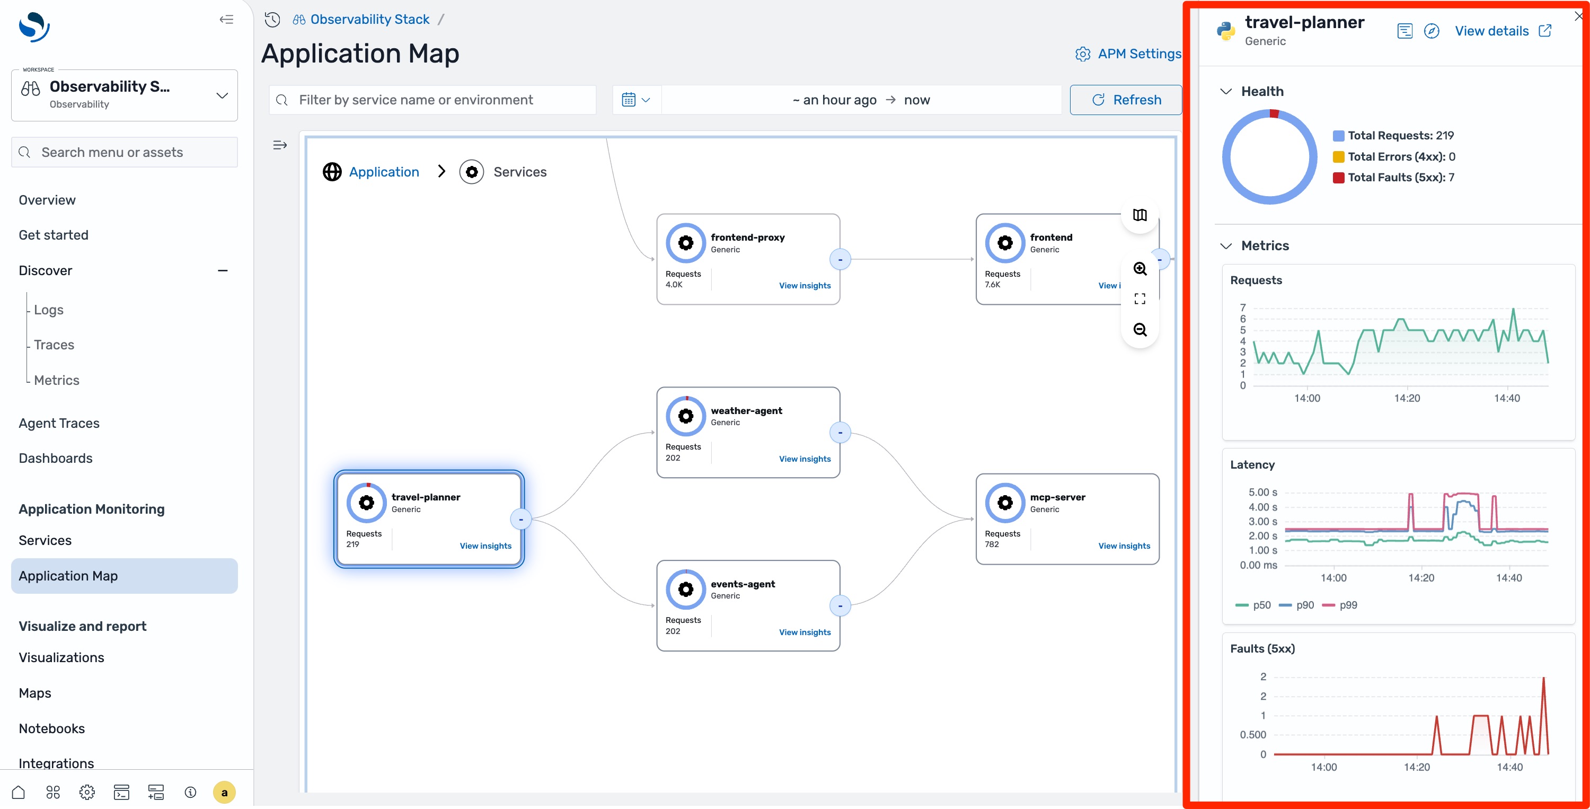
Task: Collapse the Health section in the side panel
Action: click(x=1227, y=91)
